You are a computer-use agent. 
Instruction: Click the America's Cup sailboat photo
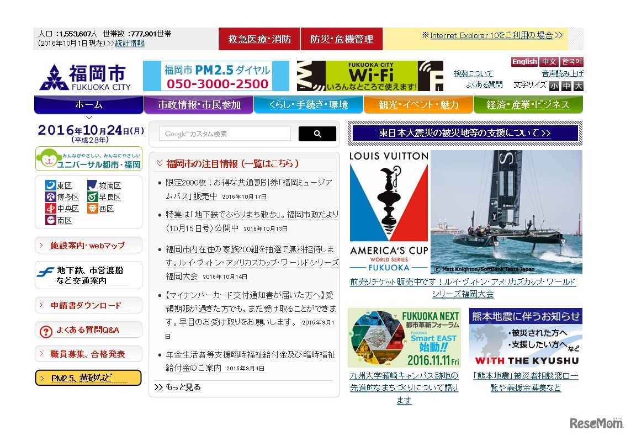click(x=506, y=212)
